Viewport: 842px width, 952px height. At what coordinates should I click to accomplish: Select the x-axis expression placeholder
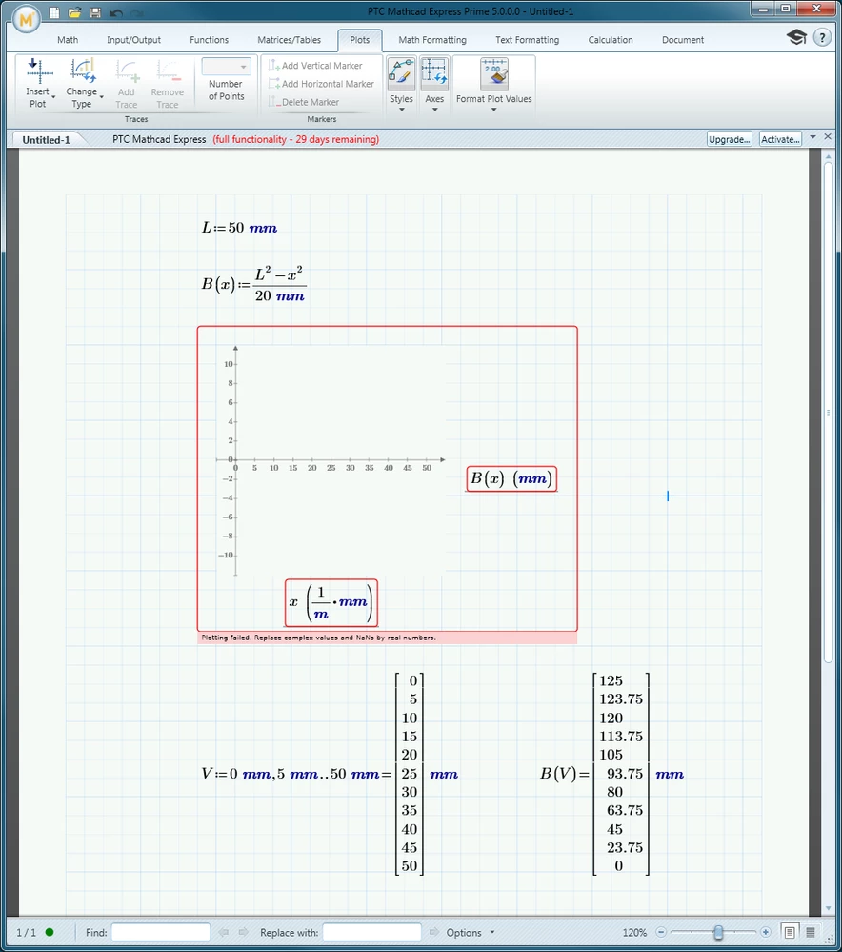[x=331, y=603]
